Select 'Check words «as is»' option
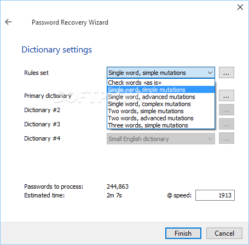The height and width of the screenshot is (245, 249). coord(161,83)
